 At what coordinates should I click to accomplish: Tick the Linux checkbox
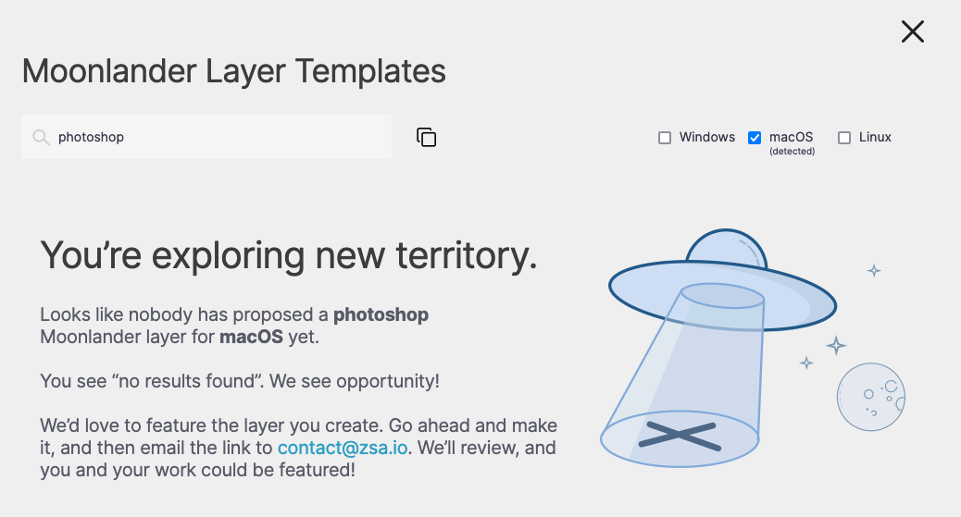(844, 138)
